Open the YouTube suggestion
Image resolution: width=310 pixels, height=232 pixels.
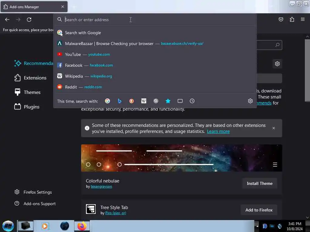[155, 54]
